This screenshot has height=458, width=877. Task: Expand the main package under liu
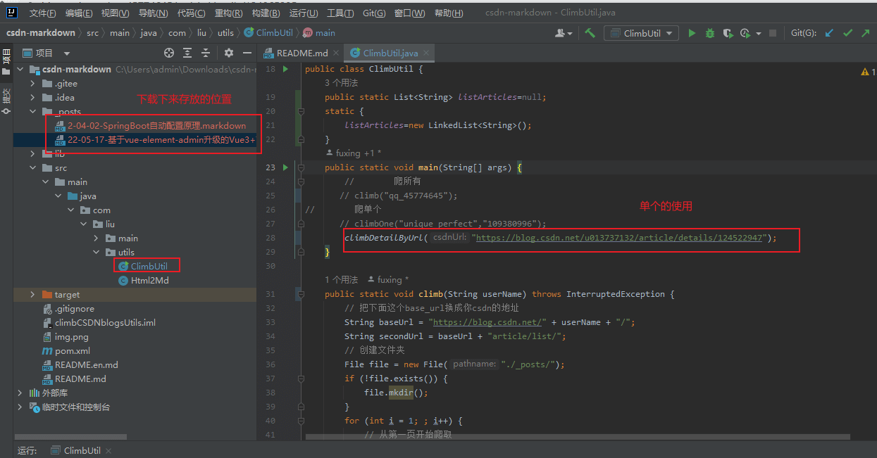tap(96, 238)
